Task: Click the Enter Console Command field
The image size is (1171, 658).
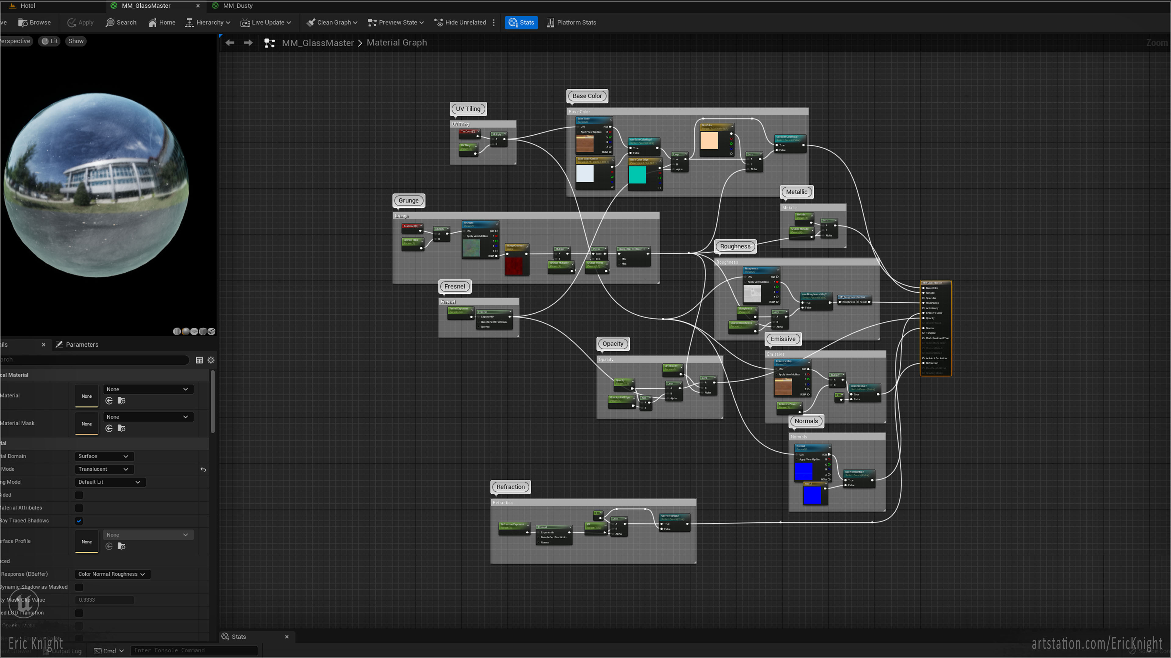Action: 194,650
